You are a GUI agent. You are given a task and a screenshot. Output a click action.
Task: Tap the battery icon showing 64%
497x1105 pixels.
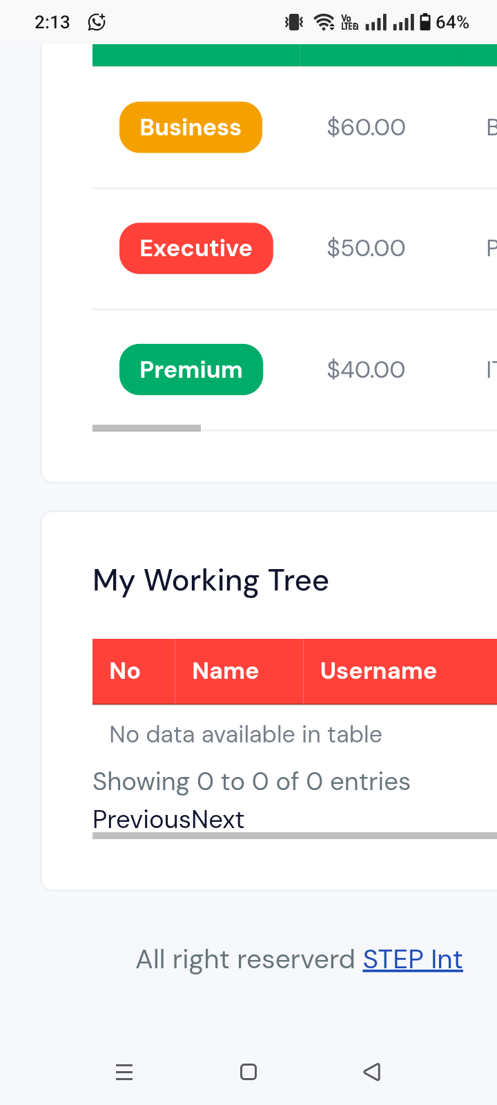tap(425, 22)
